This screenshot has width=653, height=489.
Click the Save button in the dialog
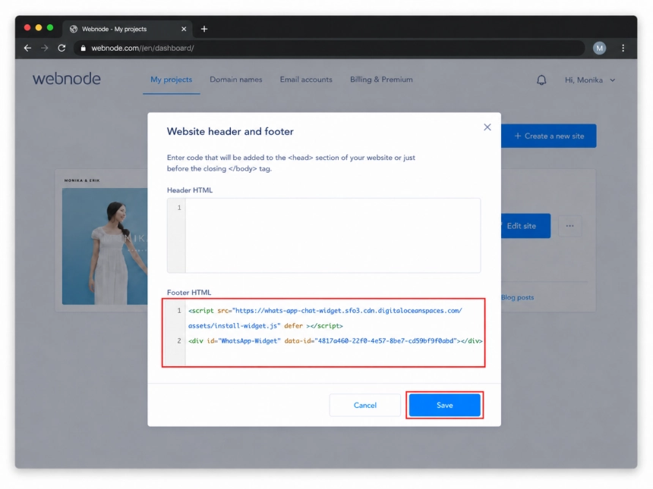point(444,405)
